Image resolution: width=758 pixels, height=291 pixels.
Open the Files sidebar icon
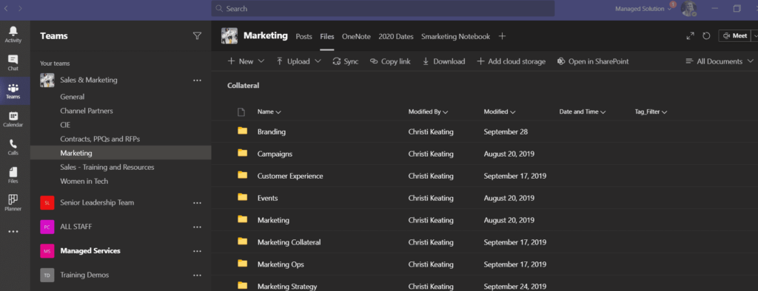coord(13,175)
